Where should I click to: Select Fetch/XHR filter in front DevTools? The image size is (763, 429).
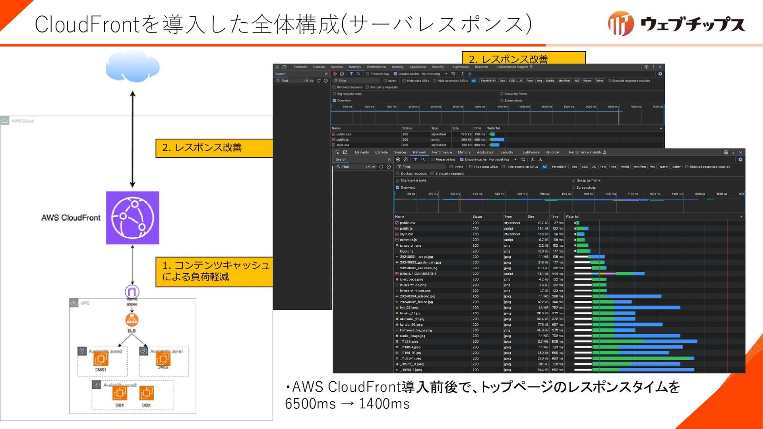pyautogui.click(x=560, y=167)
